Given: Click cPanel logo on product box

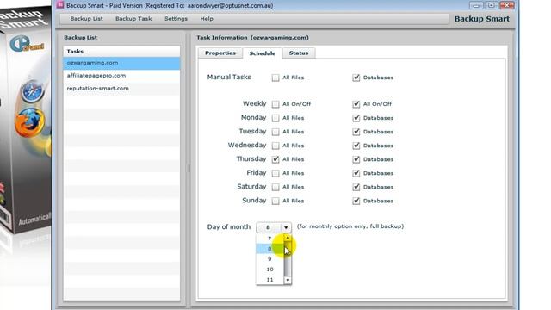Looking at the screenshot, I should [27, 44].
